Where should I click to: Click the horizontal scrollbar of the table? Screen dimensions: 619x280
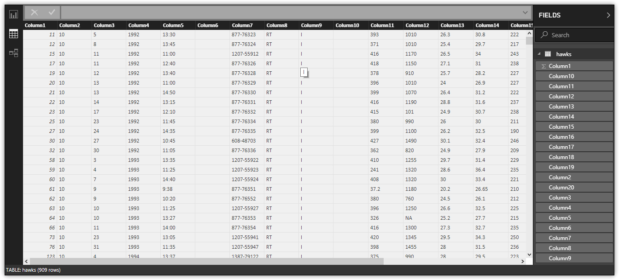click(x=207, y=261)
